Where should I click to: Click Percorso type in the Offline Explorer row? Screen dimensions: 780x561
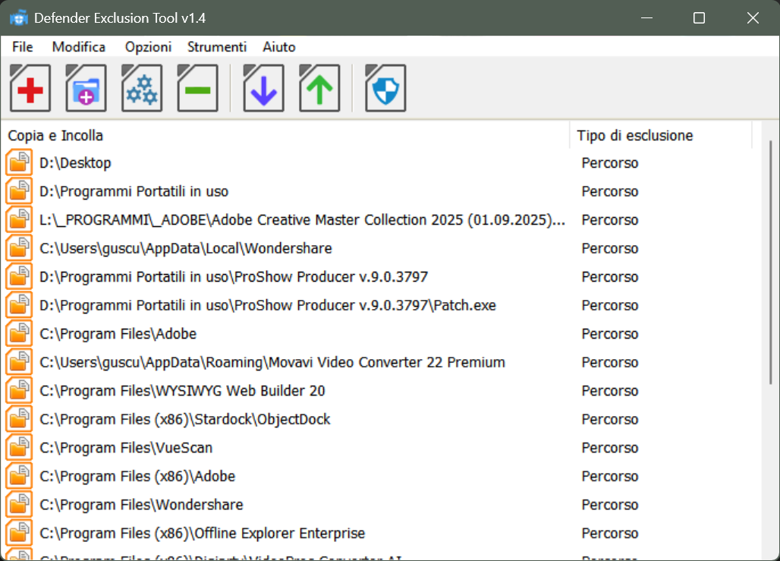610,533
